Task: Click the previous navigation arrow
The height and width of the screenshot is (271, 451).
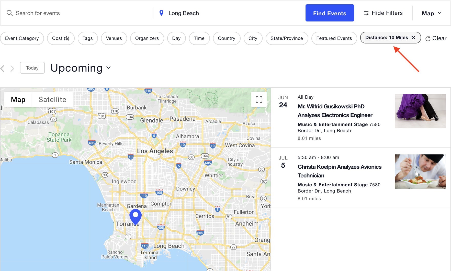Action: pyautogui.click(x=3, y=68)
